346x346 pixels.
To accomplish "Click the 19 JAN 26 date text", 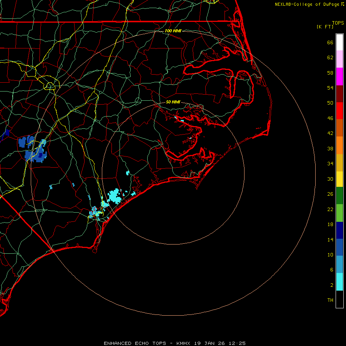I will 210,343.
